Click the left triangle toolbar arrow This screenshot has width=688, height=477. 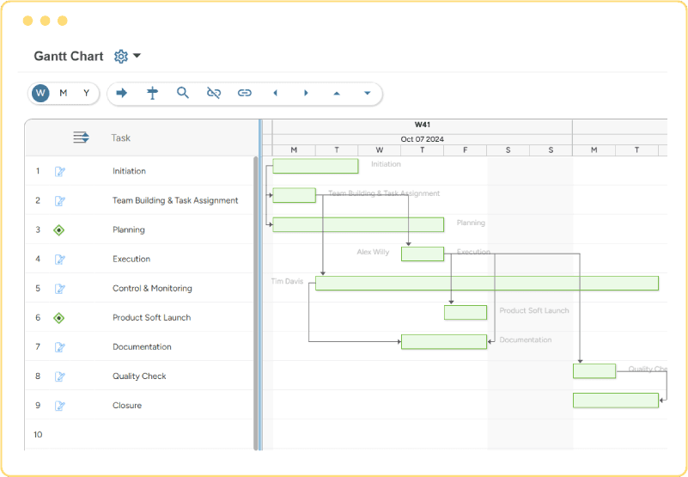click(275, 93)
